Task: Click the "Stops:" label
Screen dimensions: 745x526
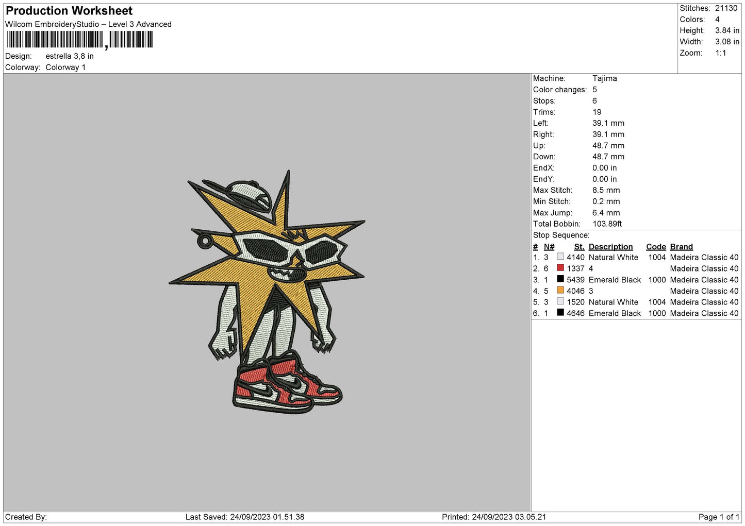Action: [x=544, y=101]
